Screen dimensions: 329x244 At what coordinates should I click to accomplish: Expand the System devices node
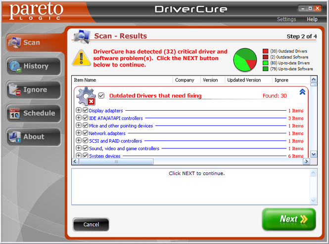pos(79,156)
